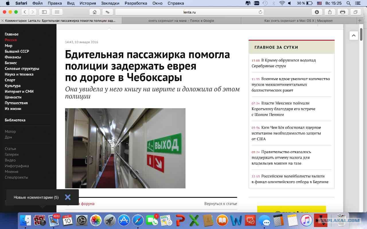Open news about Российские волейболисты final
The height and width of the screenshot is (229, 367).
coord(290,179)
